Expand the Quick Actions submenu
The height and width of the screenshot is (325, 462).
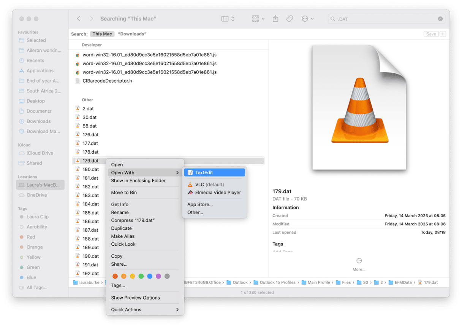145,310
